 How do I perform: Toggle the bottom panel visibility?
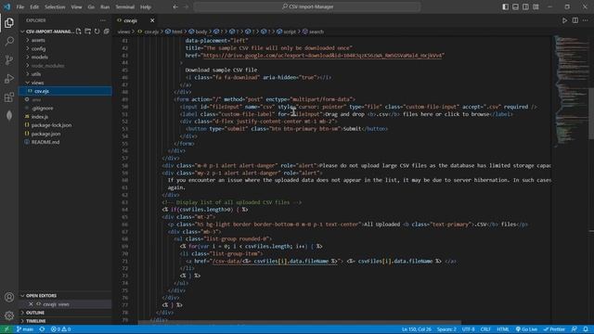(516, 6)
